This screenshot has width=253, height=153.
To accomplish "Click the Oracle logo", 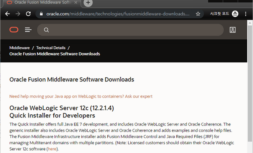I will (x=14, y=30).
